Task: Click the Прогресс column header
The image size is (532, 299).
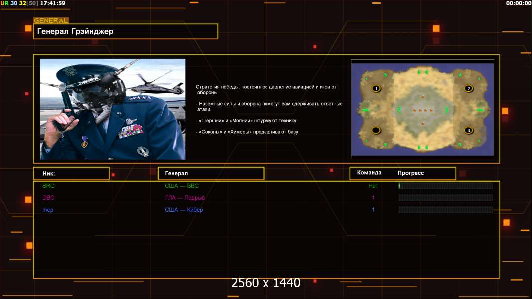Action: tap(411, 173)
